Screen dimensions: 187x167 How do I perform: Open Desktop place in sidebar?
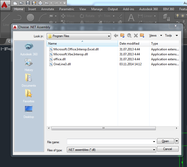(29, 112)
